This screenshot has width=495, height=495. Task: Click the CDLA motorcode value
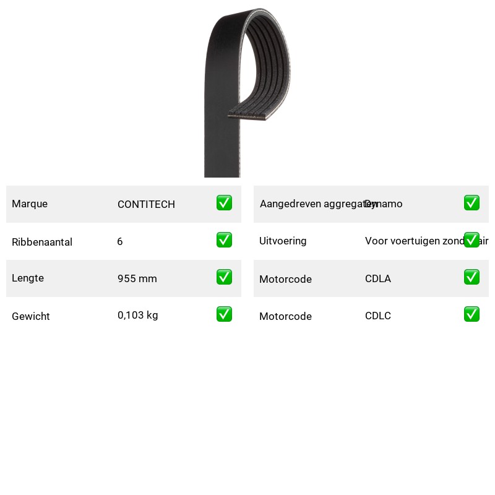pos(378,278)
